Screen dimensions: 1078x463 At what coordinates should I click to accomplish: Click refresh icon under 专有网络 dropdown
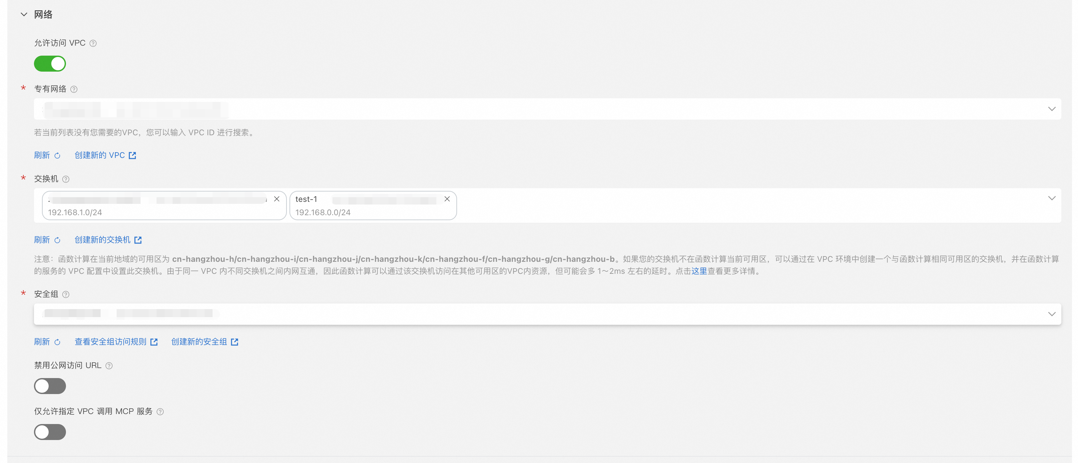57,156
